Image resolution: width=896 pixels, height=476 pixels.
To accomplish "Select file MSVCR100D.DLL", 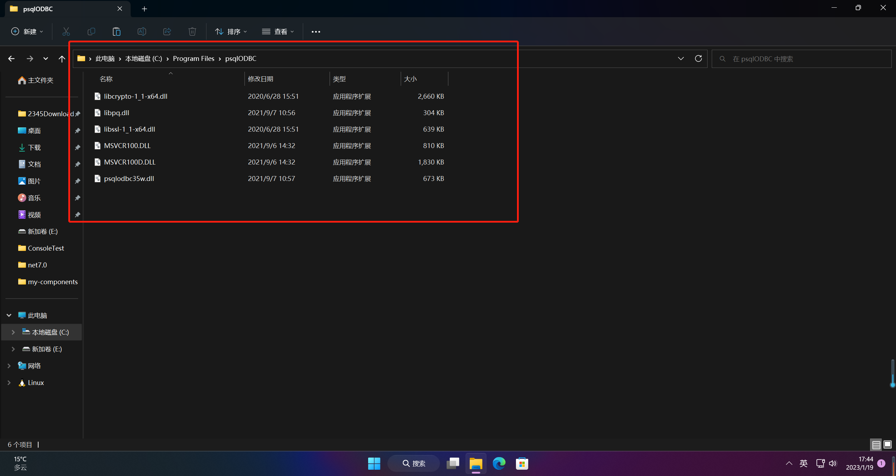I will (130, 162).
